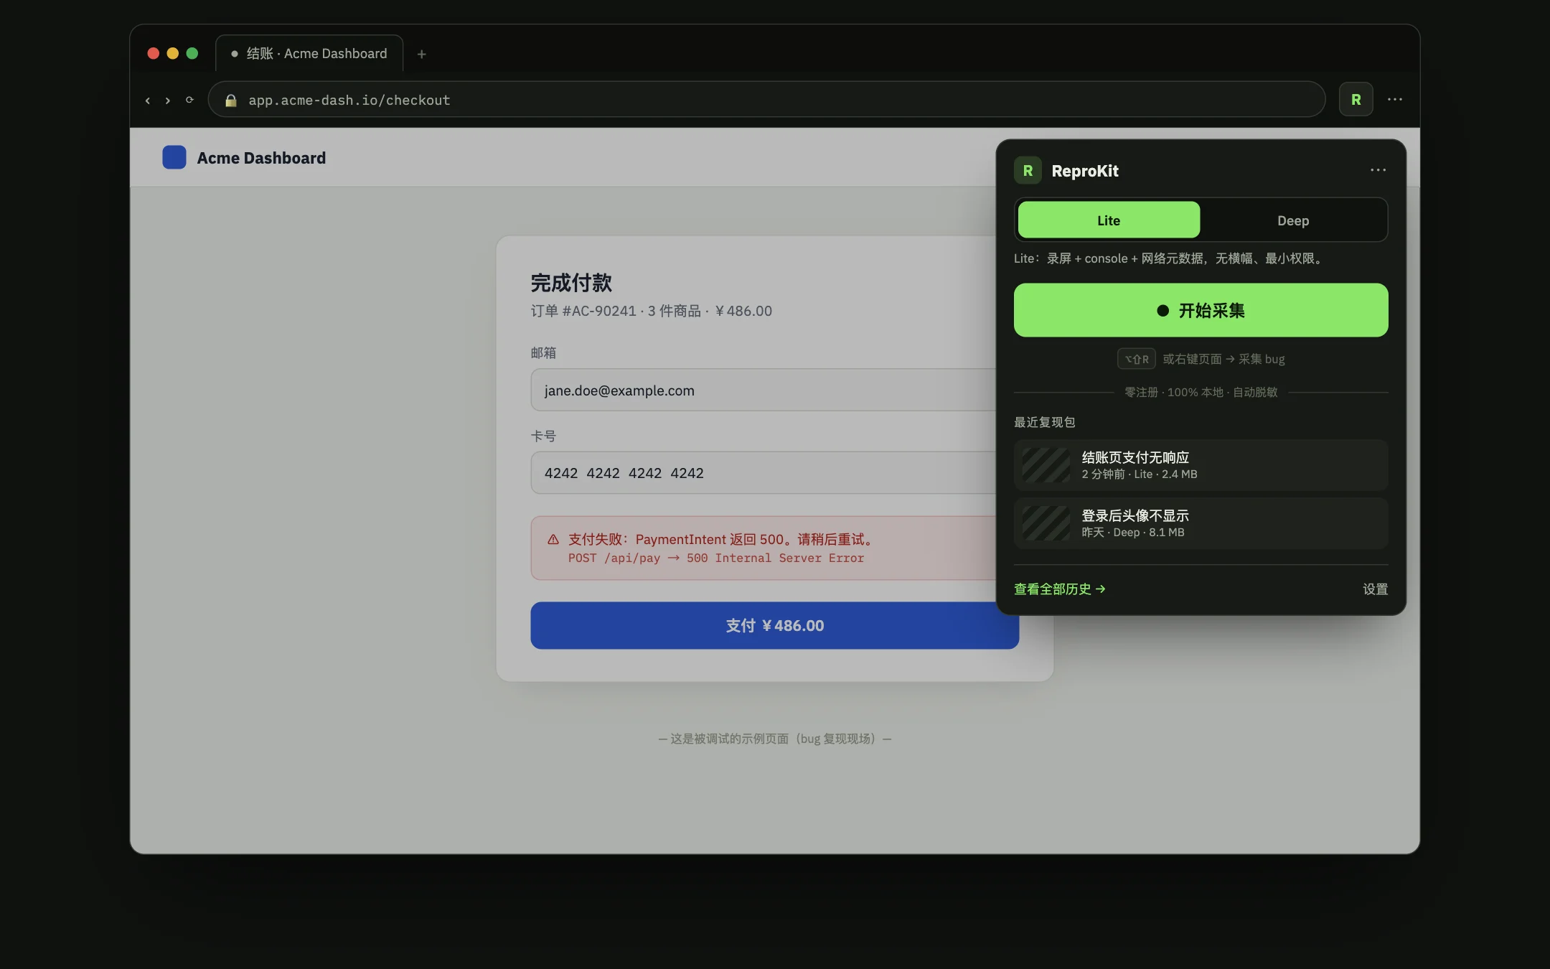
Task: Click the address bar app.acme-dash.io/checkout
Action: tap(766, 100)
